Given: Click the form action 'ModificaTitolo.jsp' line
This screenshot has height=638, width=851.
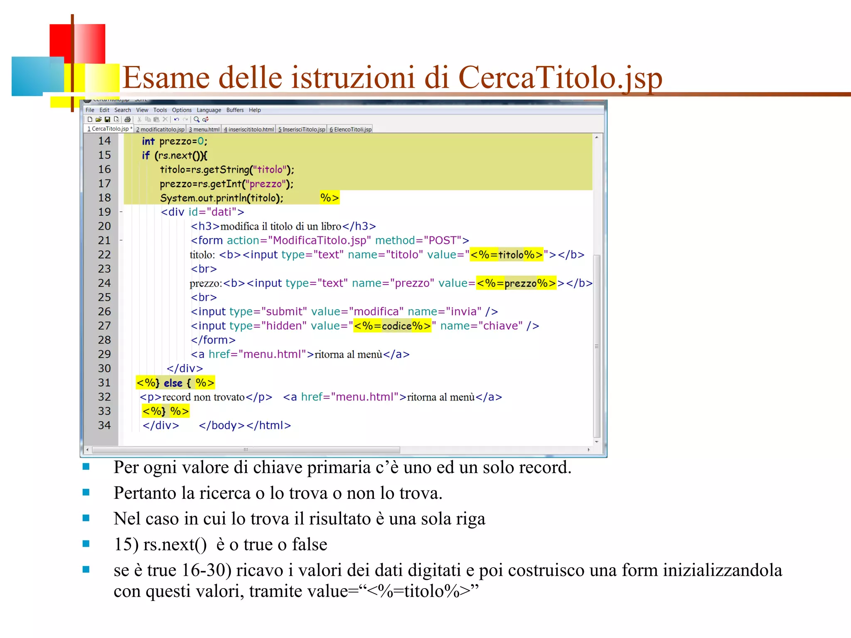Looking at the screenshot, I should [x=330, y=240].
